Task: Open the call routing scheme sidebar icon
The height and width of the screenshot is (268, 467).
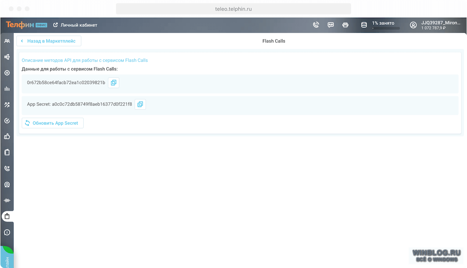Action: (x=7, y=57)
